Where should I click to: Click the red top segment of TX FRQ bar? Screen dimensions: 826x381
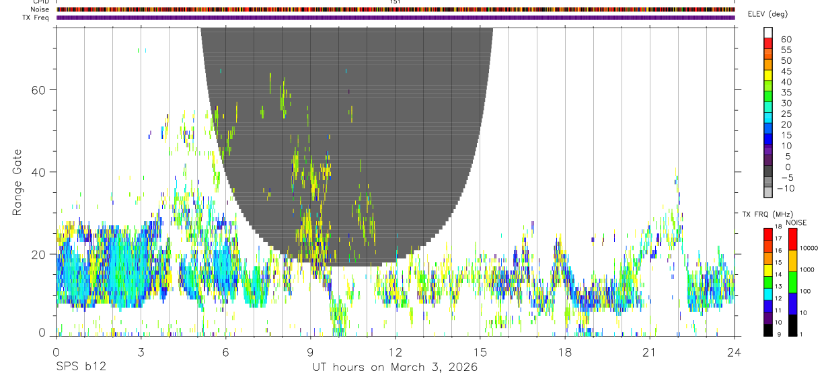pyautogui.click(x=768, y=234)
